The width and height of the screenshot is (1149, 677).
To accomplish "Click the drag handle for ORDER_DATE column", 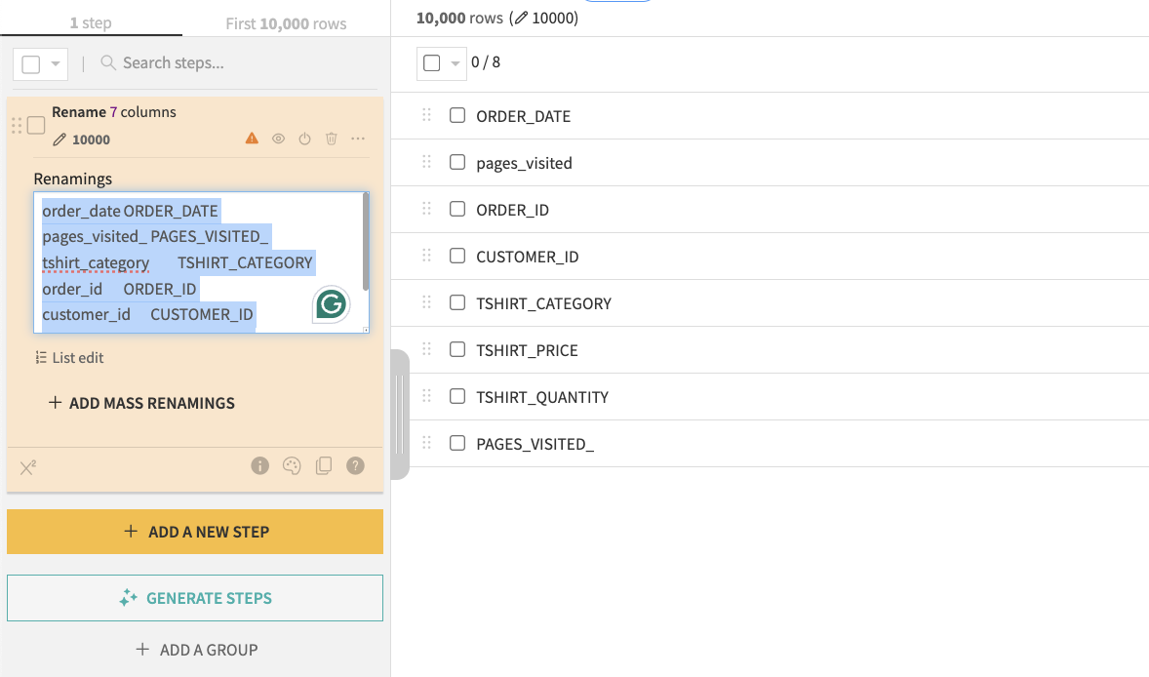I will tap(426, 115).
